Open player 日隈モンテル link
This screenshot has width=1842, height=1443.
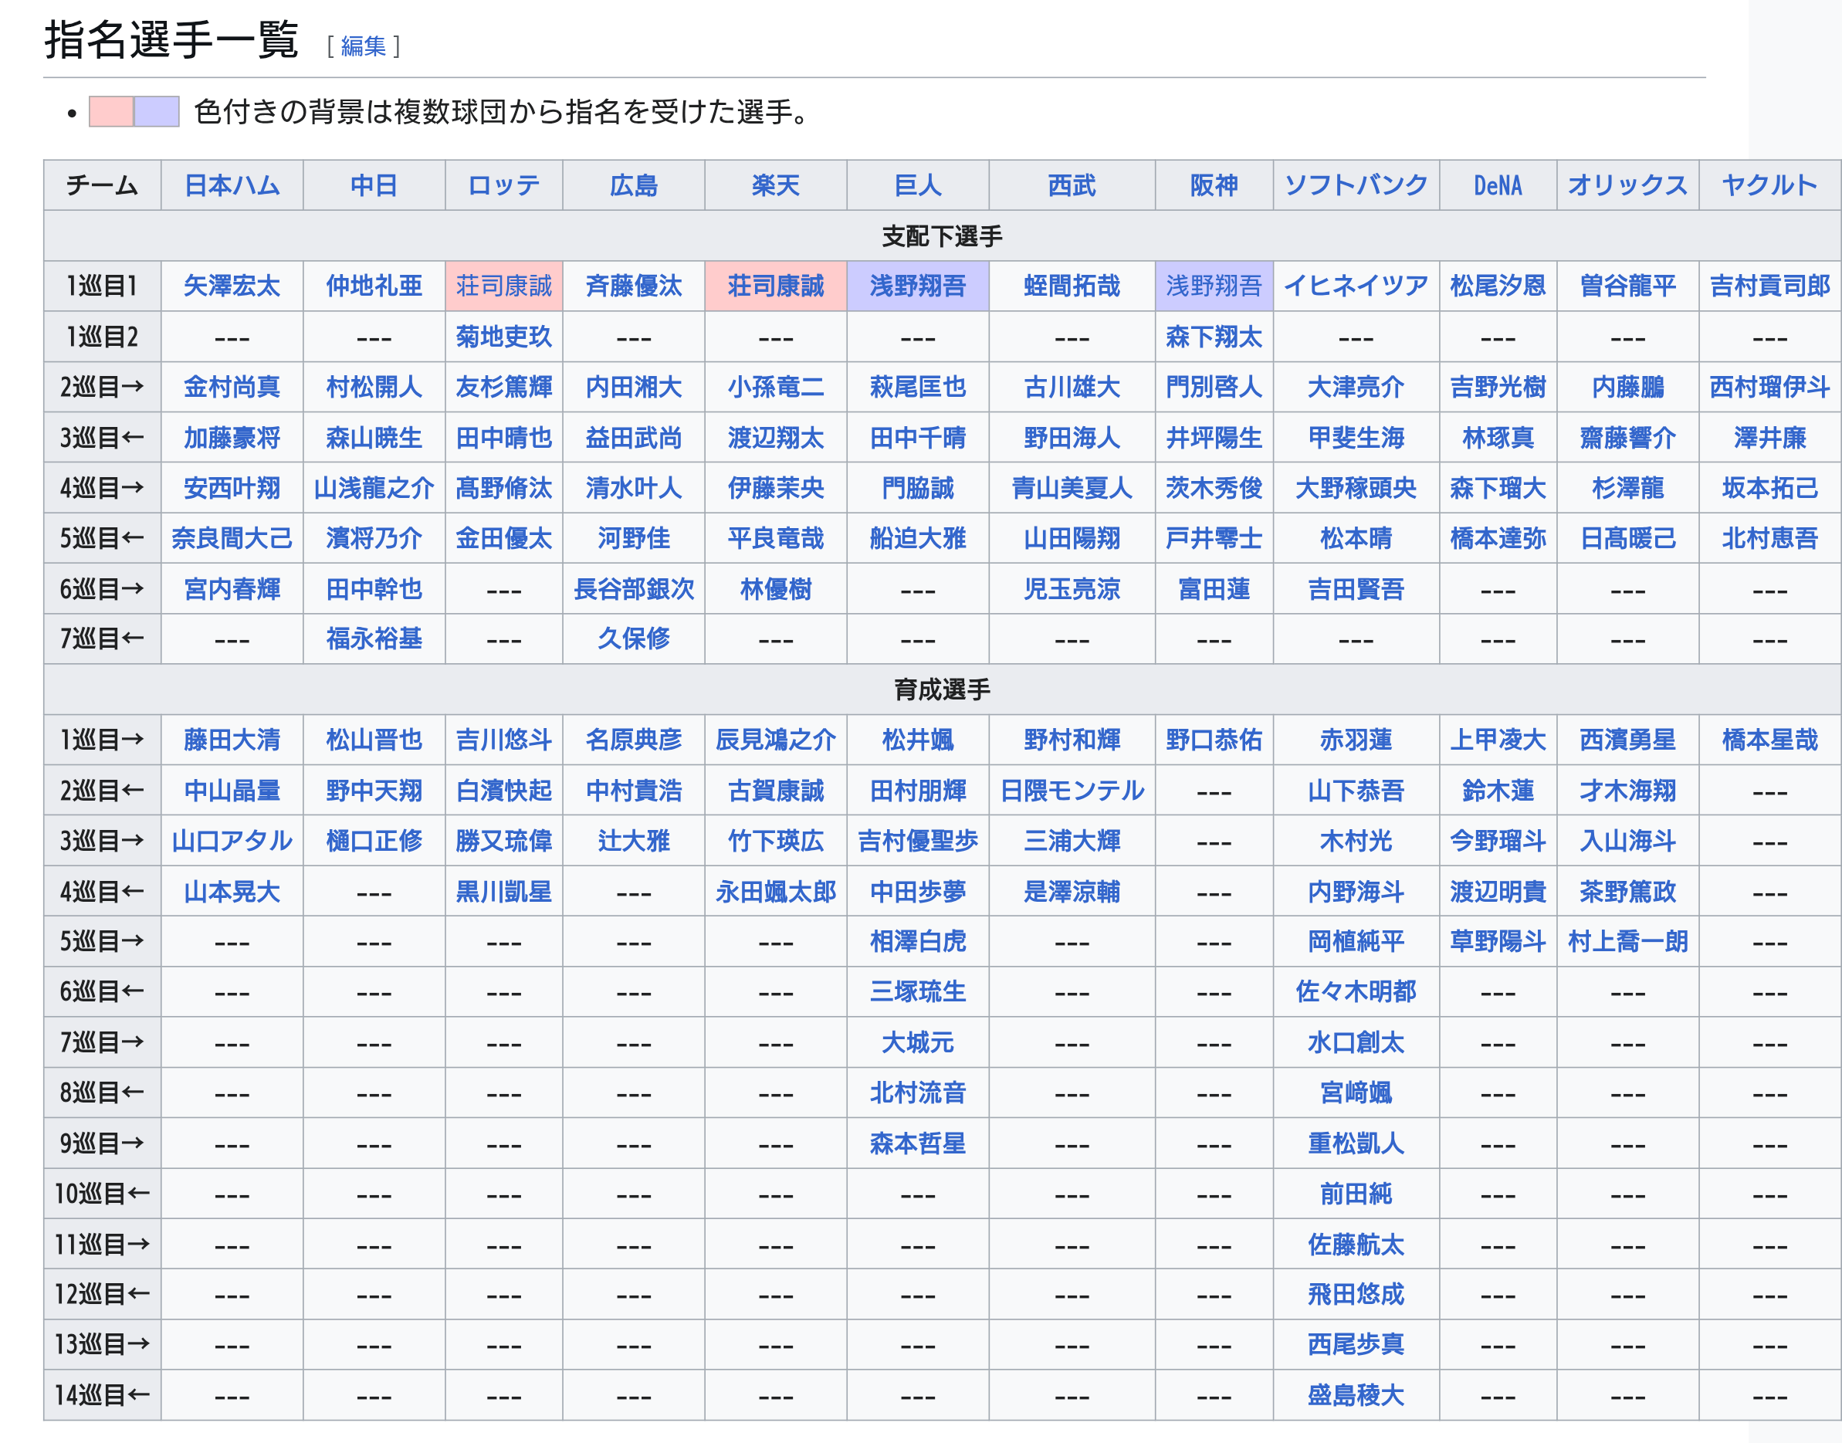pos(1072,791)
